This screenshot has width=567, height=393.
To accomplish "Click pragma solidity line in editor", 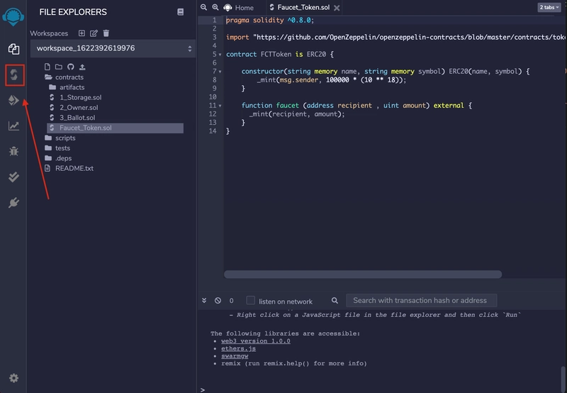I will coord(270,21).
